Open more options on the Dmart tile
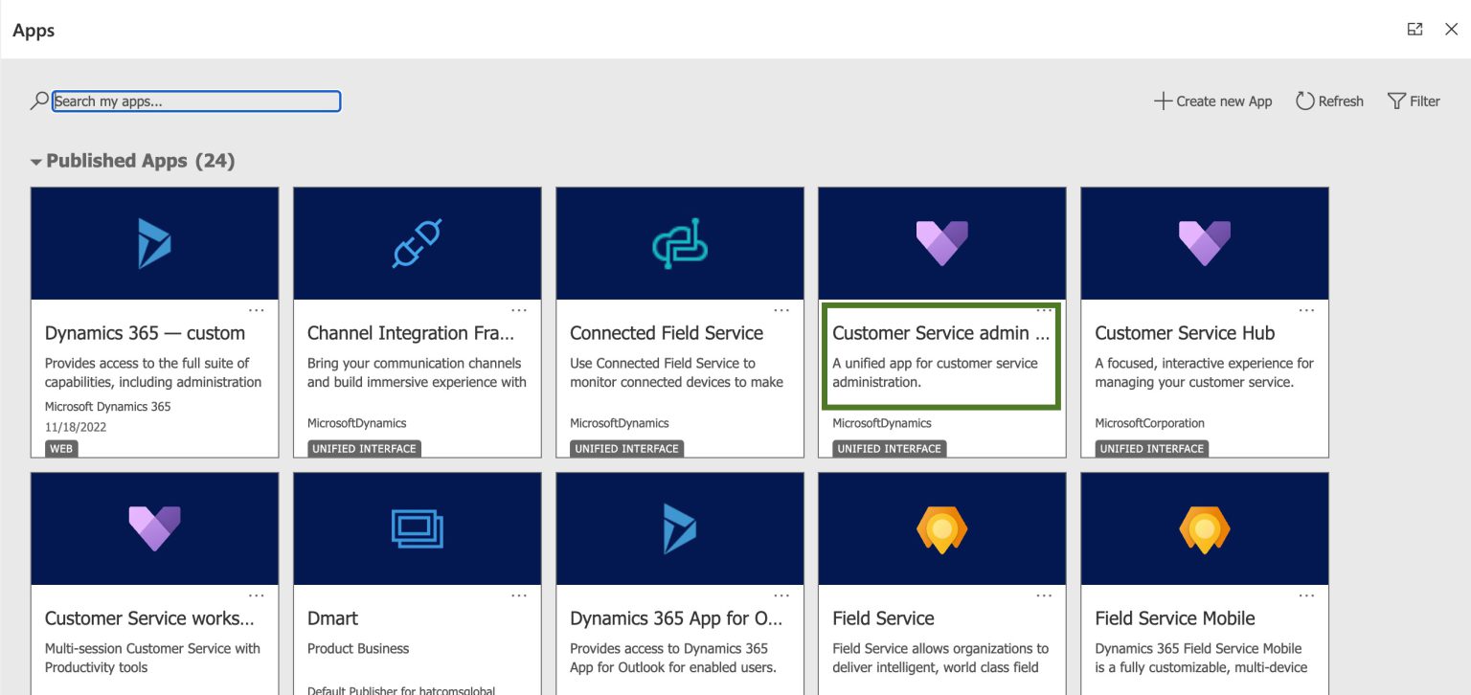The height and width of the screenshot is (695, 1471). [x=519, y=594]
